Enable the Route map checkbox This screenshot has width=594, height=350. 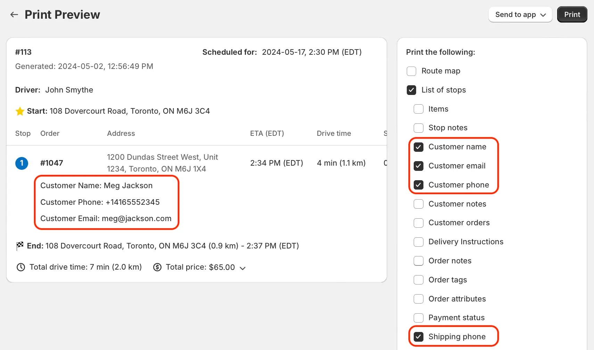(x=411, y=71)
